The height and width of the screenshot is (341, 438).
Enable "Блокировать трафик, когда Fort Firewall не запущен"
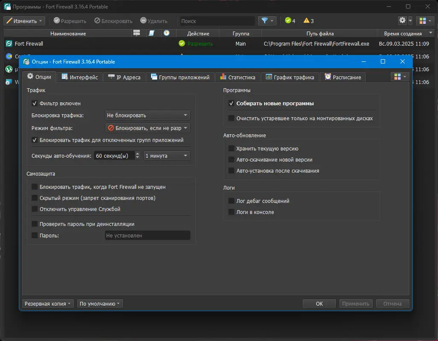(x=35, y=187)
